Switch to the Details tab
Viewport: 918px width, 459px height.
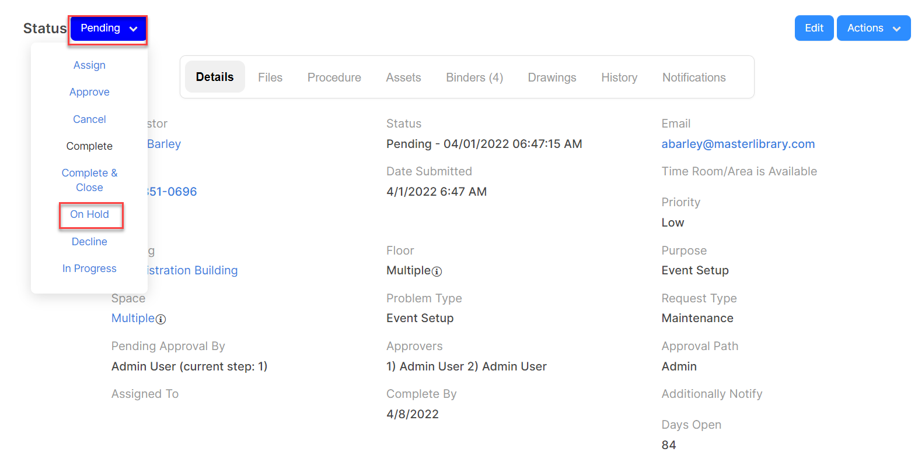click(x=215, y=77)
